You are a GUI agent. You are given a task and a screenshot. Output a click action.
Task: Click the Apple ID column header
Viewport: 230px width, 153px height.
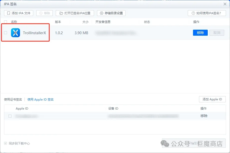click(x=22, y=109)
